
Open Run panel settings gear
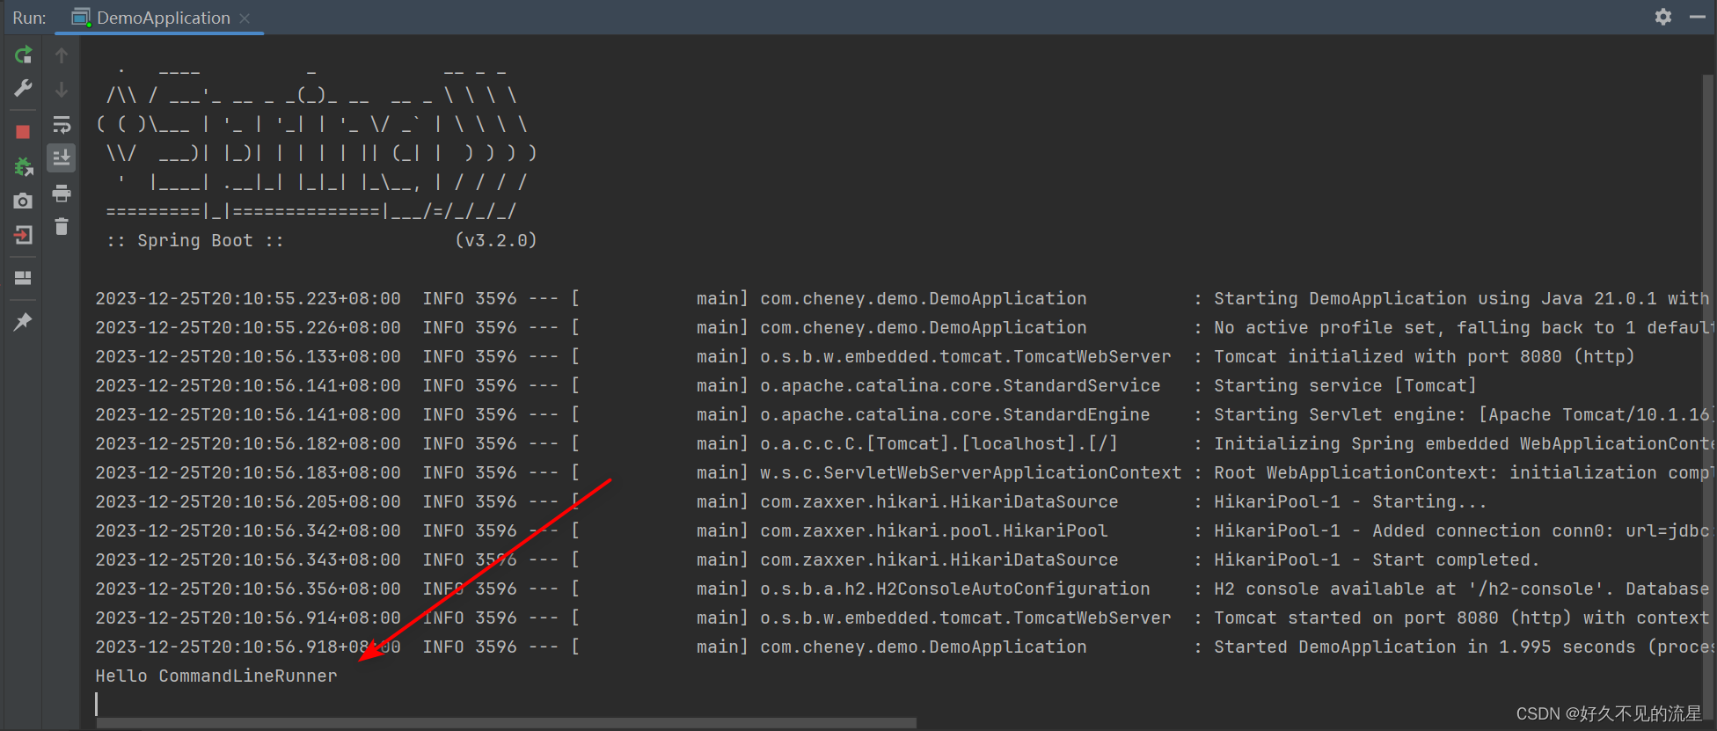[x=1663, y=17]
